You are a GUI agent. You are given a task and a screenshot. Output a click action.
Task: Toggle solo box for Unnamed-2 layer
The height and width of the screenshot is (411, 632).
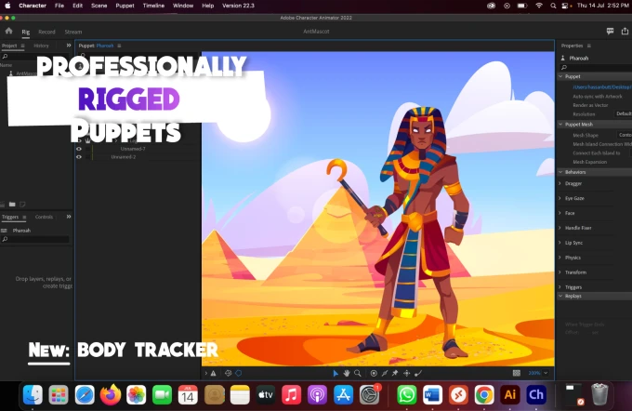pos(88,157)
